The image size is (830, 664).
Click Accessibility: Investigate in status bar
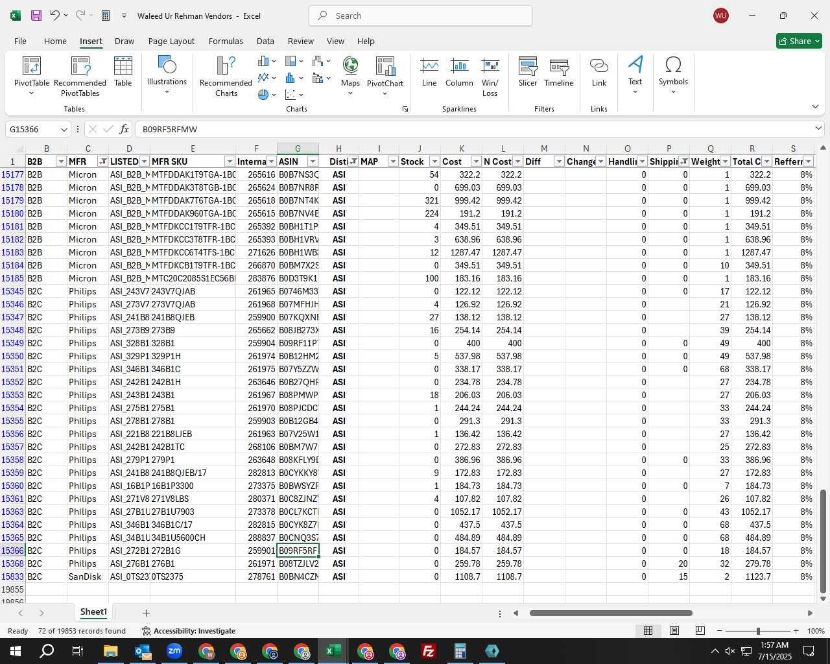(x=189, y=631)
